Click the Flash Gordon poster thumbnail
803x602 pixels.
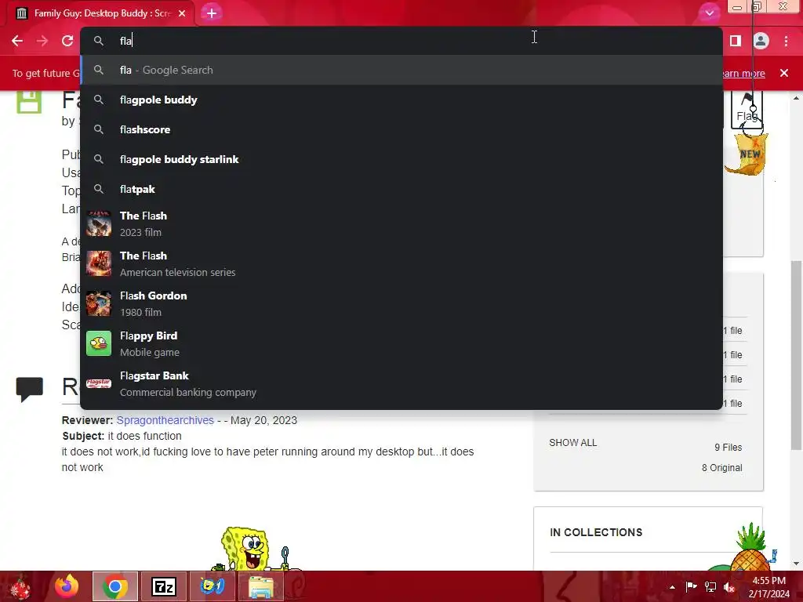(x=99, y=303)
